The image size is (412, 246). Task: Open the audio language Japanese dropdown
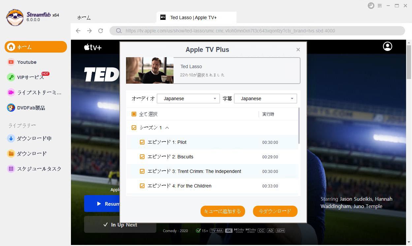[x=188, y=99]
